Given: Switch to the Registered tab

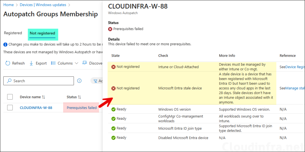Looking at the screenshot, I should (13, 33).
